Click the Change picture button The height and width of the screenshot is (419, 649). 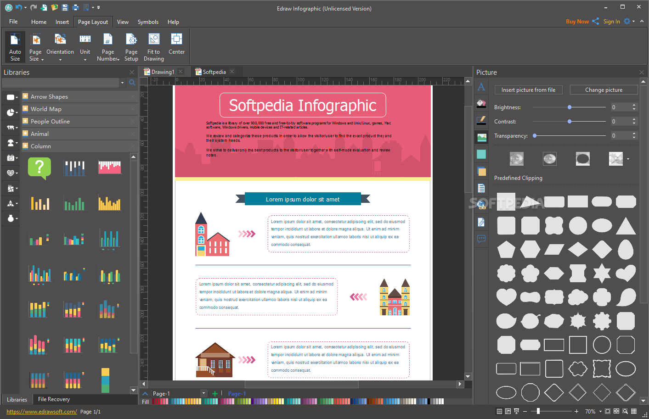point(604,90)
